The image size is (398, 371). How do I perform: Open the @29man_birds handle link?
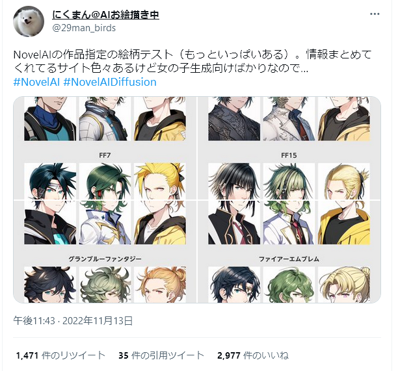84,28
